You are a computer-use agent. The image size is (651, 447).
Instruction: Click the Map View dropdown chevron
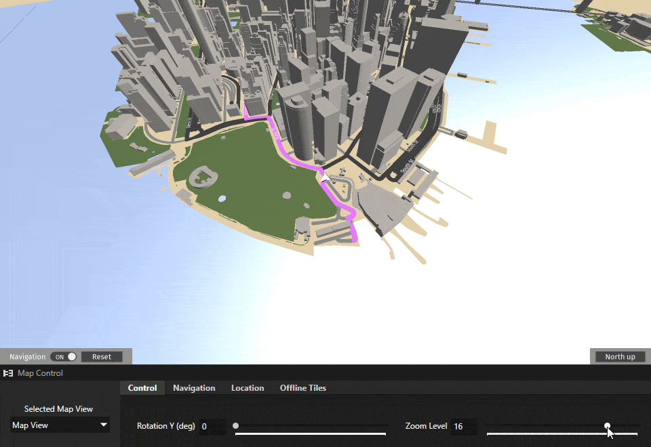105,425
